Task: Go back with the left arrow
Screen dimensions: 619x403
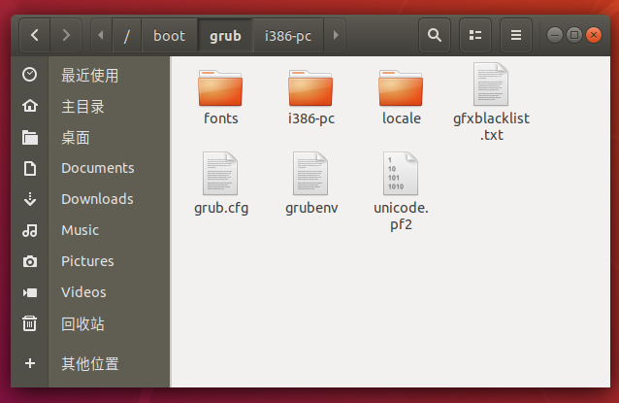Action: (35, 35)
